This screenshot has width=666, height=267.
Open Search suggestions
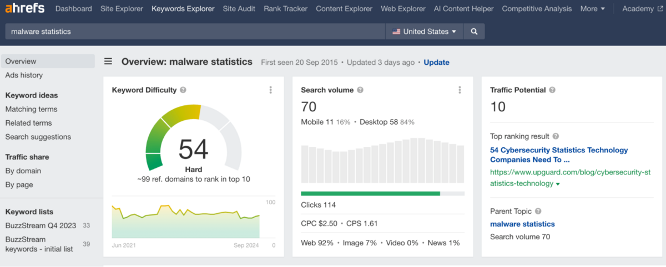38,137
